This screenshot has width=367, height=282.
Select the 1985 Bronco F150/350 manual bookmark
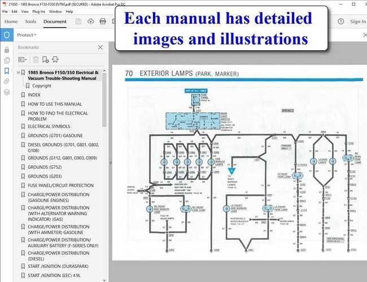(x=63, y=75)
